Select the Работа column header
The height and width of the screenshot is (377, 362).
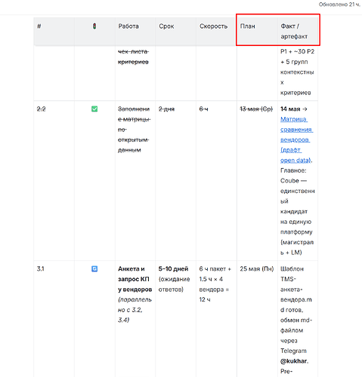click(x=128, y=26)
